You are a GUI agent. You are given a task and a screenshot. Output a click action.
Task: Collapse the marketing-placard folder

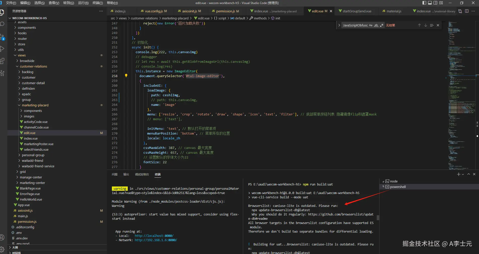point(35,105)
